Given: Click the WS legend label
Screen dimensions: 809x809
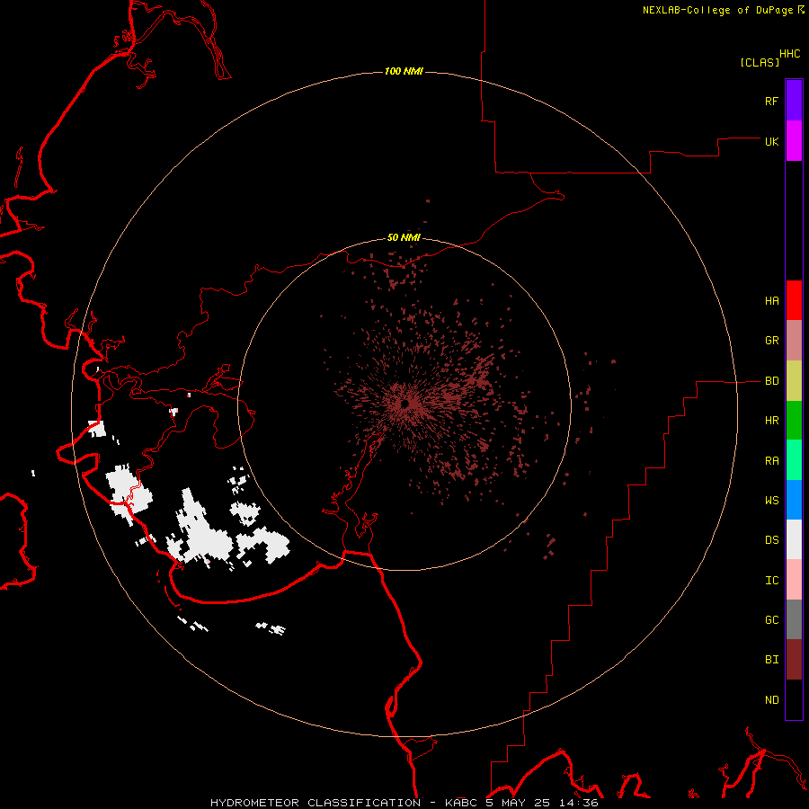Looking at the screenshot, I should tap(771, 501).
